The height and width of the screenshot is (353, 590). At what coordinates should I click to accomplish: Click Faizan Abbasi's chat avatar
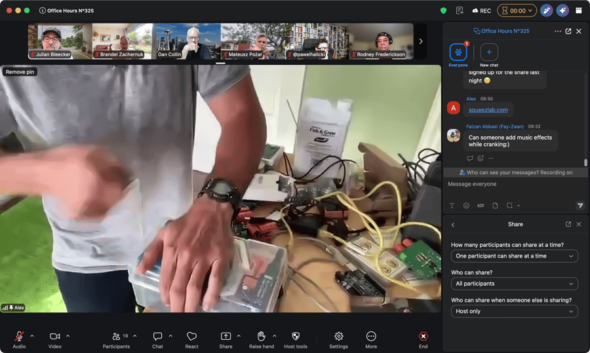coord(454,136)
